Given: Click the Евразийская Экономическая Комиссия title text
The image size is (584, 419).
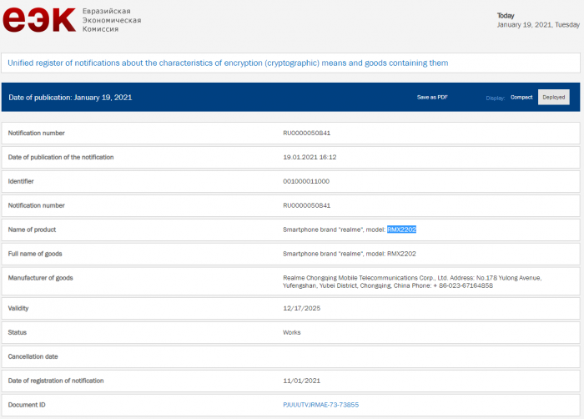Looking at the screenshot, I should 111,19.
